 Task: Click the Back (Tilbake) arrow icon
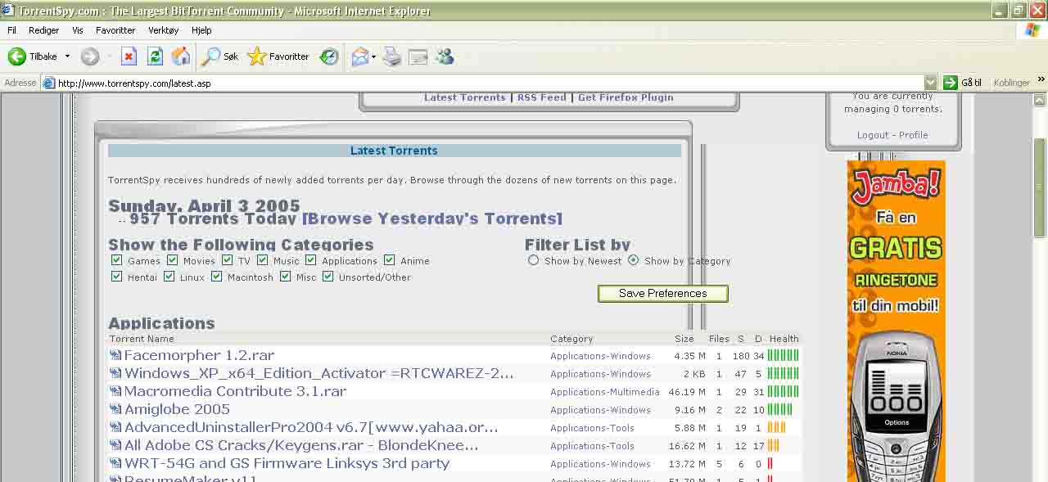tap(16, 56)
